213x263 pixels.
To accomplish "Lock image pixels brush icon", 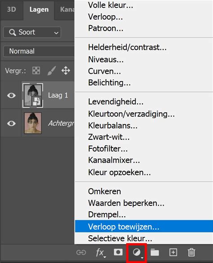I will 52,71.
